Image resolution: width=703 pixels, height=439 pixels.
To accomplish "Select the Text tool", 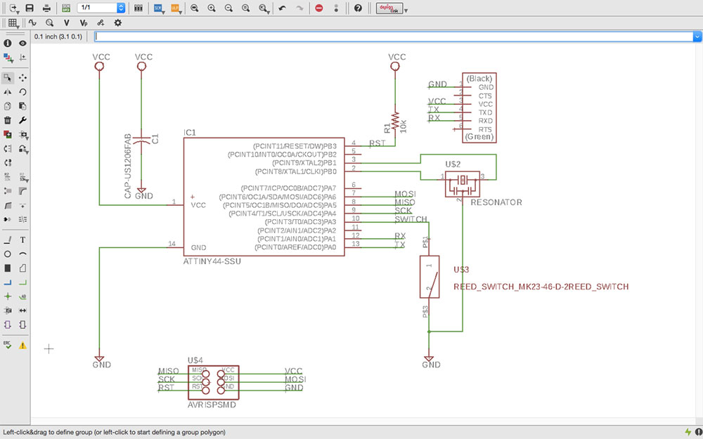I will (23, 240).
